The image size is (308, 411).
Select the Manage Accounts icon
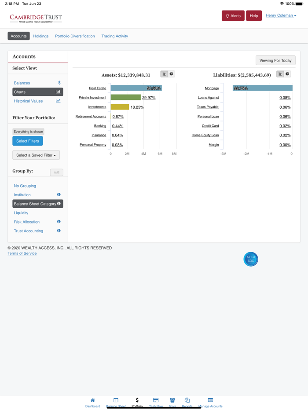(x=210, y=401)
